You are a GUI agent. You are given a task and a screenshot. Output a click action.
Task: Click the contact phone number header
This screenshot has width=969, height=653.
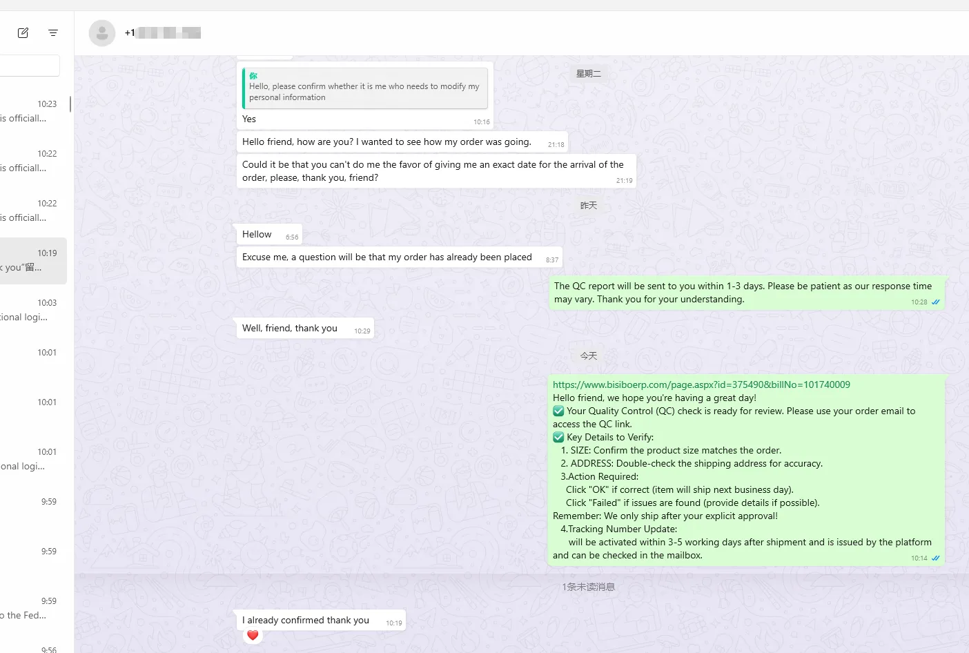pyautogui.click(x=163, y=32)
